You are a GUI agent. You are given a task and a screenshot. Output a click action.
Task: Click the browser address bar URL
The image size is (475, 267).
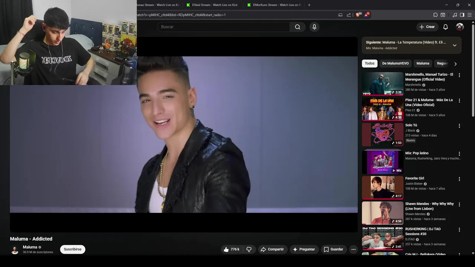pos(181,15)
